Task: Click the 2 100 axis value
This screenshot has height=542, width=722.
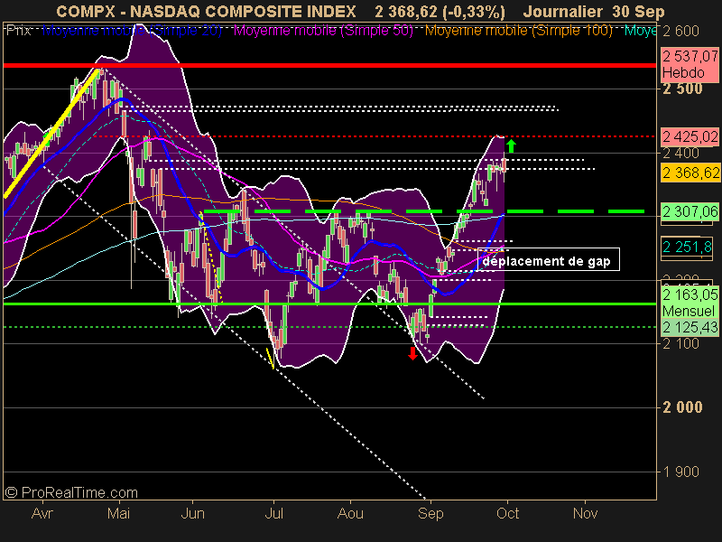Action: 680,344
